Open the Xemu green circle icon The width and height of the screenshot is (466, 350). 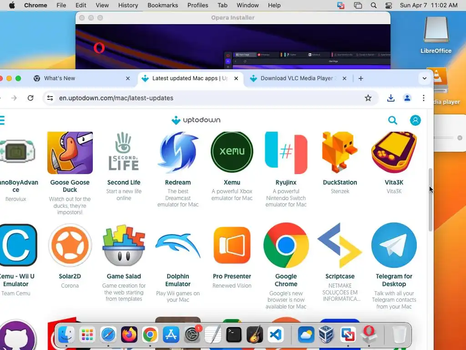(x=232, y=152)
